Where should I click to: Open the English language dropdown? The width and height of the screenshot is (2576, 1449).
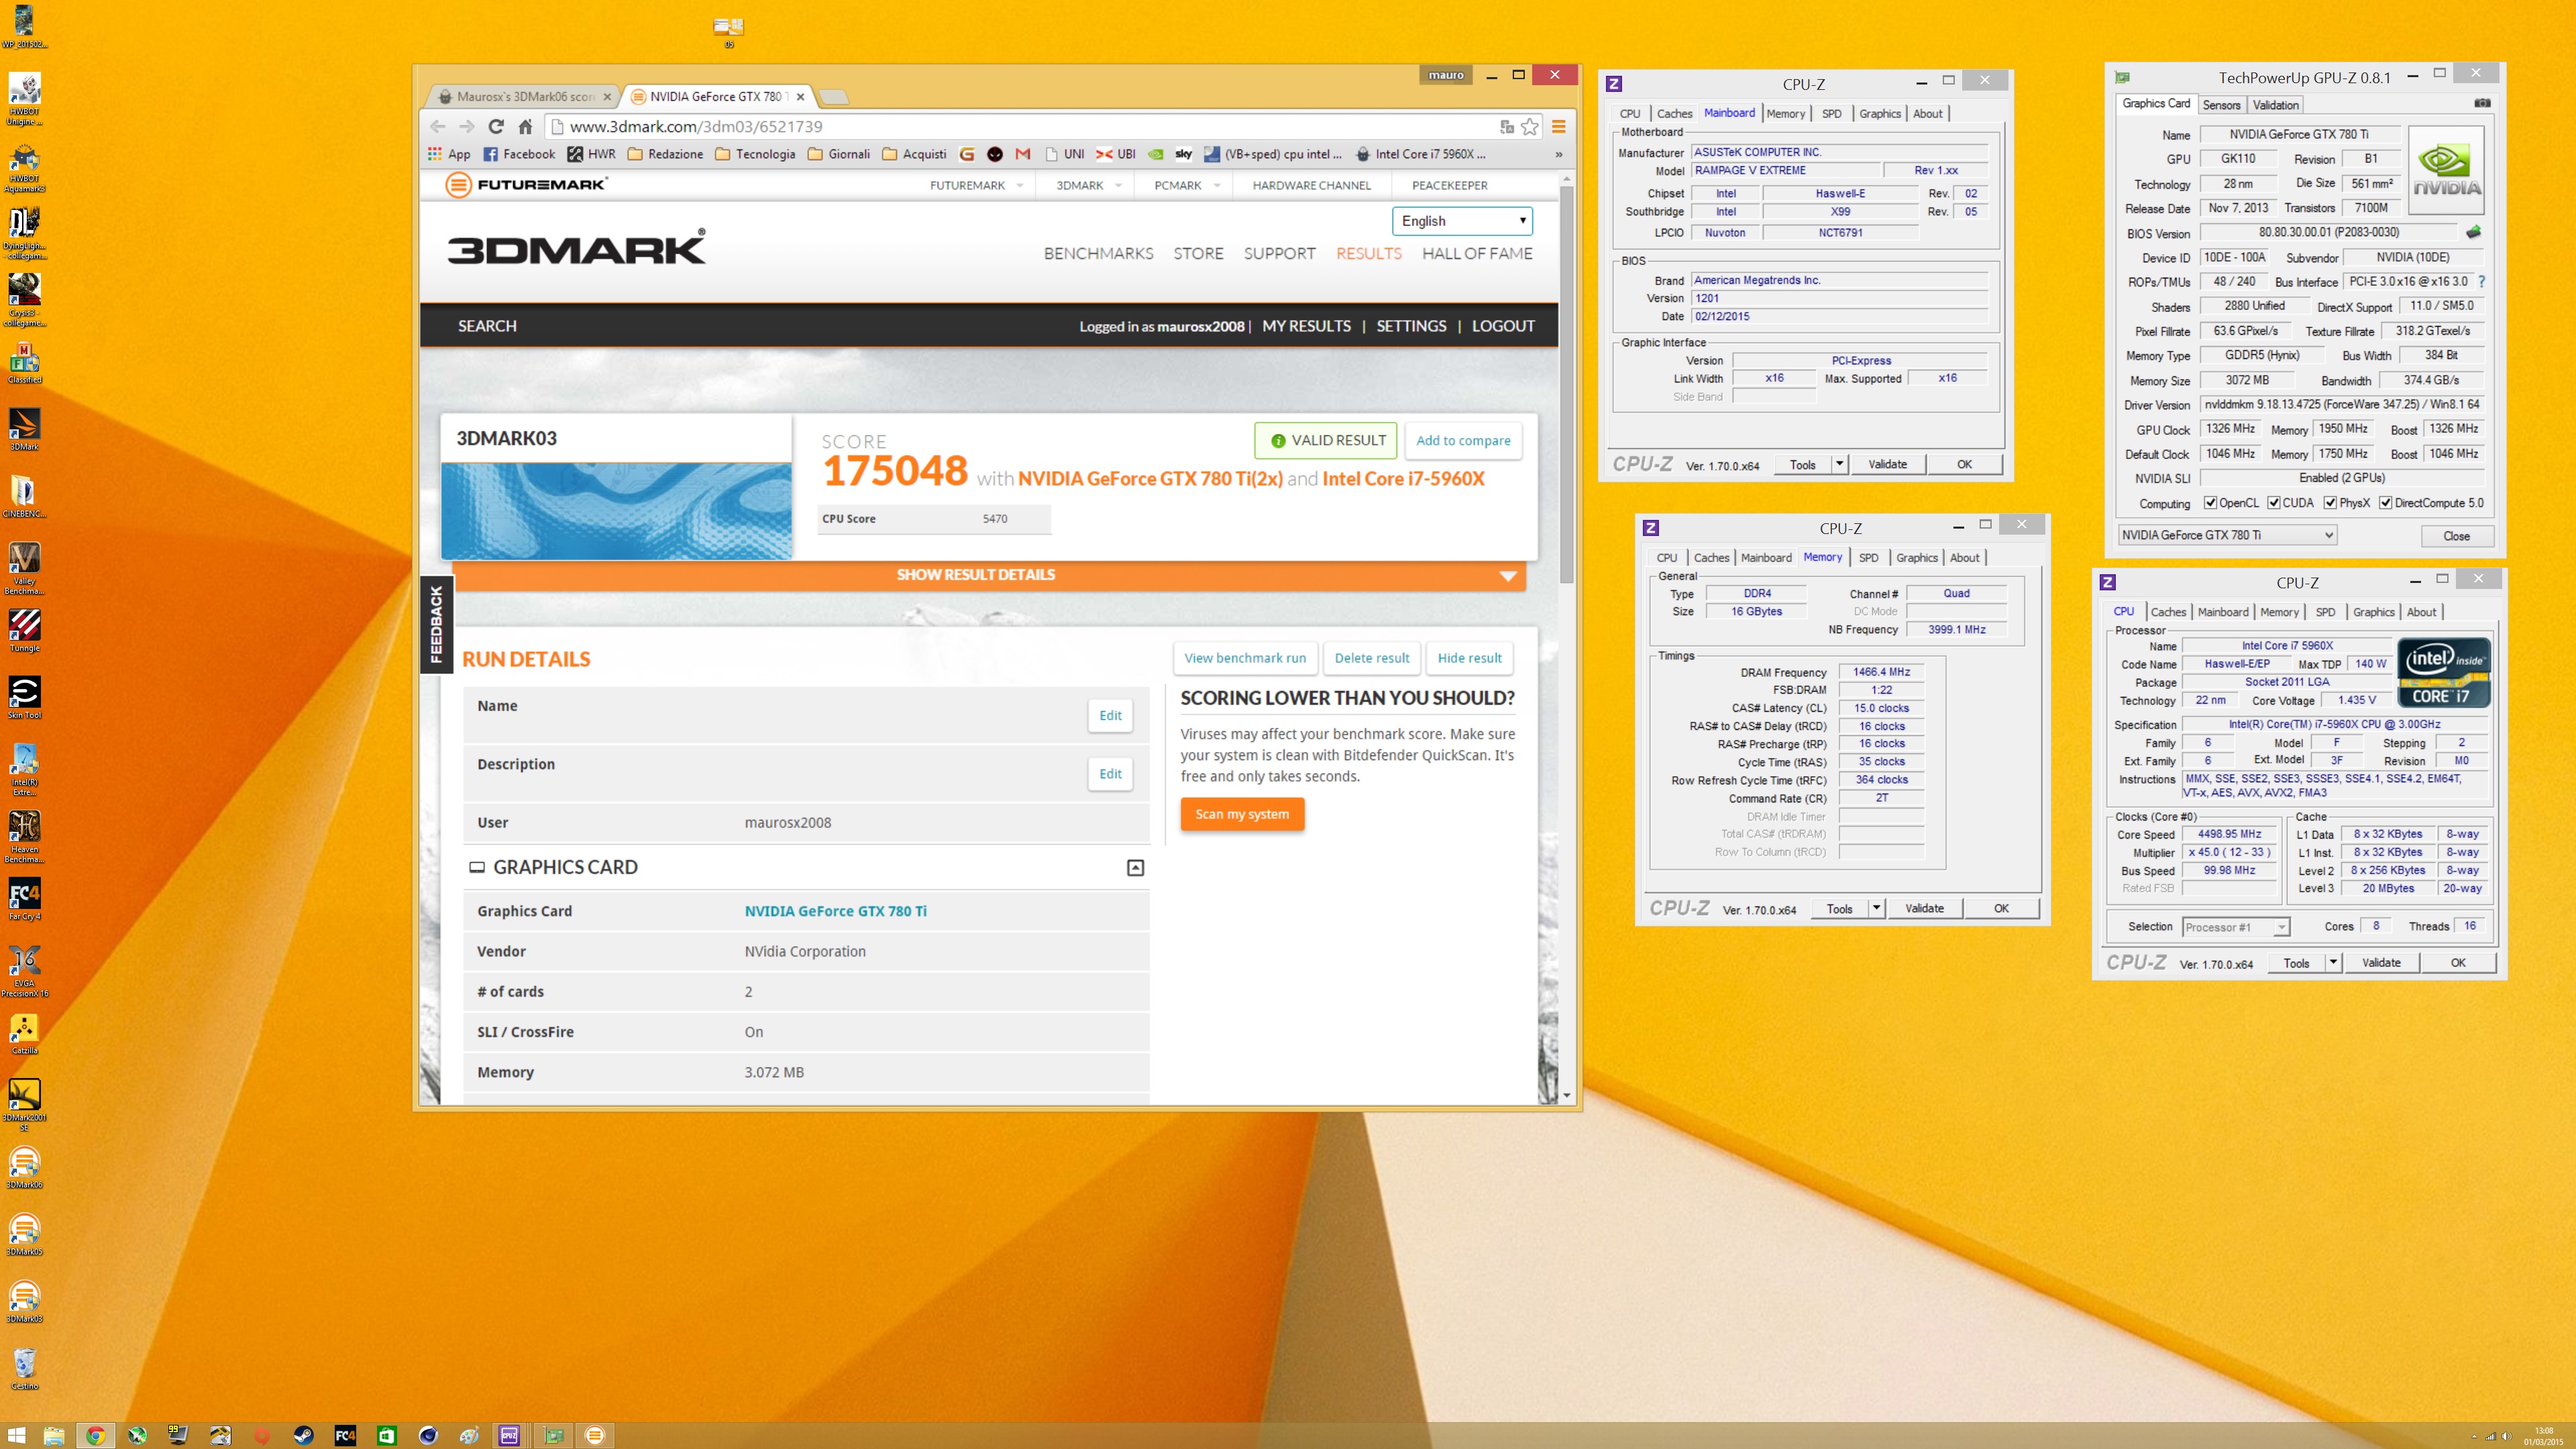pyautogui.click(x=1462, y=221)
